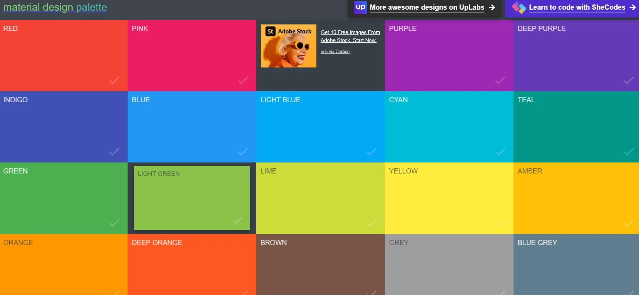Click the checkmark on the Pink tile
Screen dimensions: 639x295
pos(243,80)
